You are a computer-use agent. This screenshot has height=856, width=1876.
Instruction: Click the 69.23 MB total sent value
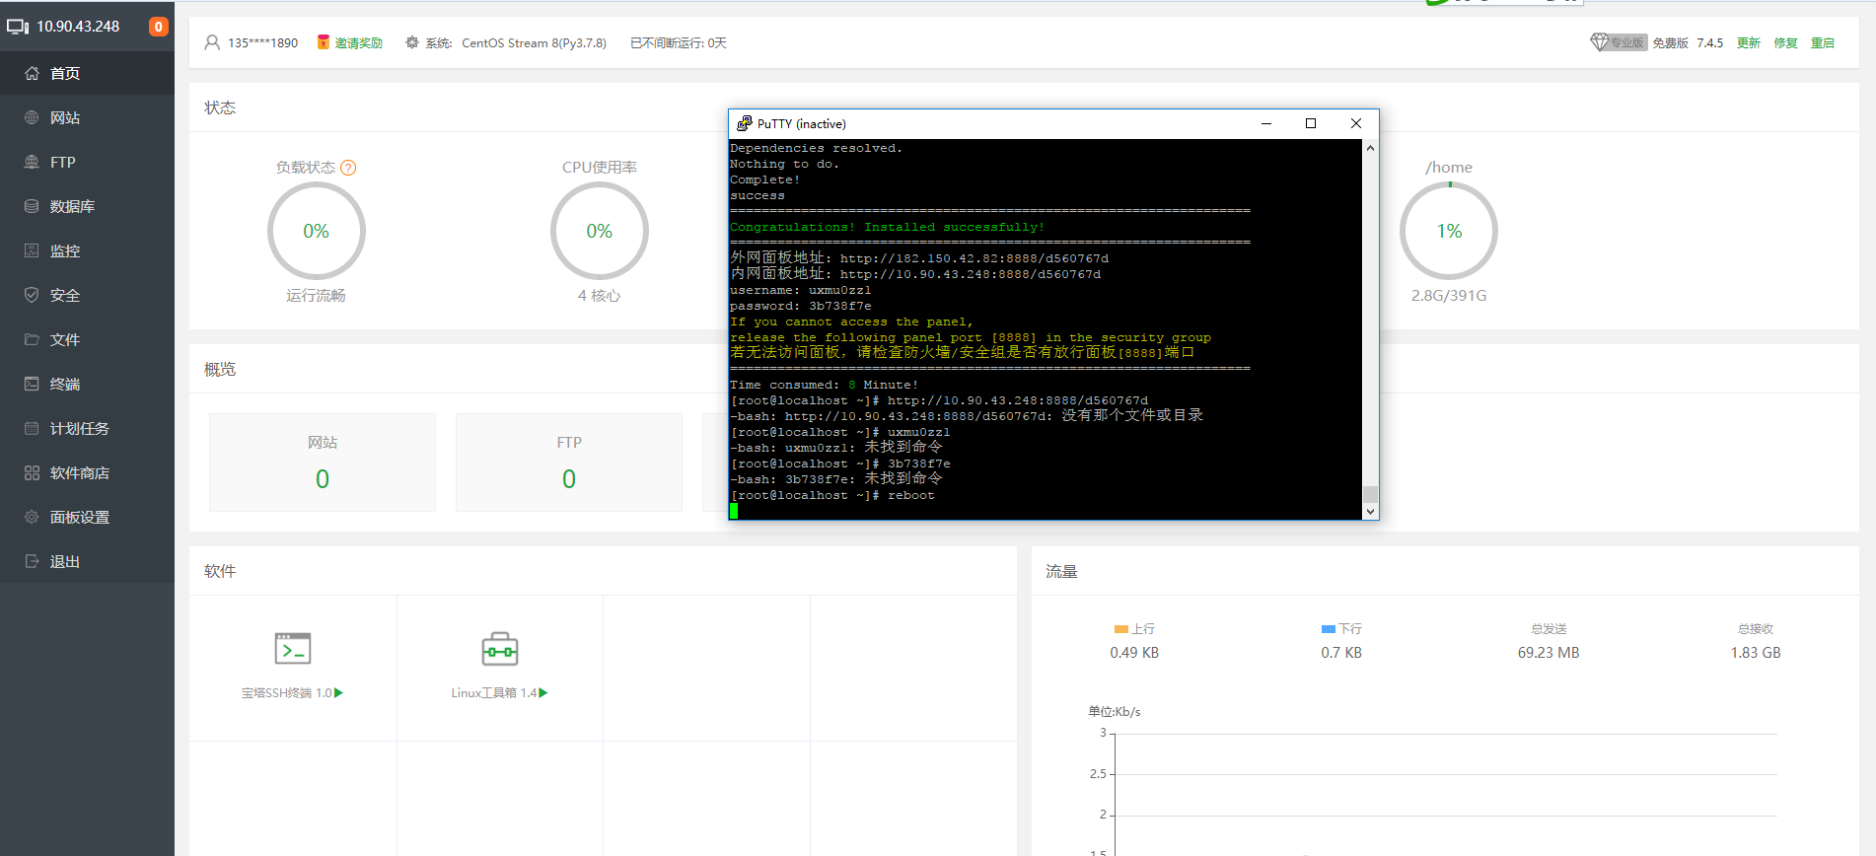click(1549, 653)
